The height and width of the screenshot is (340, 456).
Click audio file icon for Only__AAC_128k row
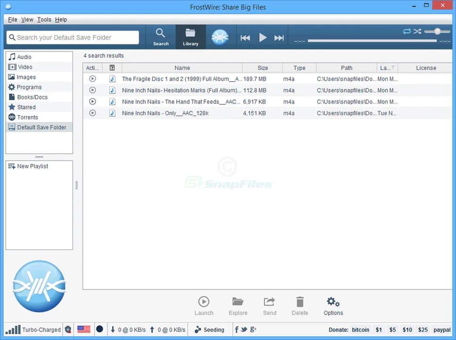[x=112, y=113]
